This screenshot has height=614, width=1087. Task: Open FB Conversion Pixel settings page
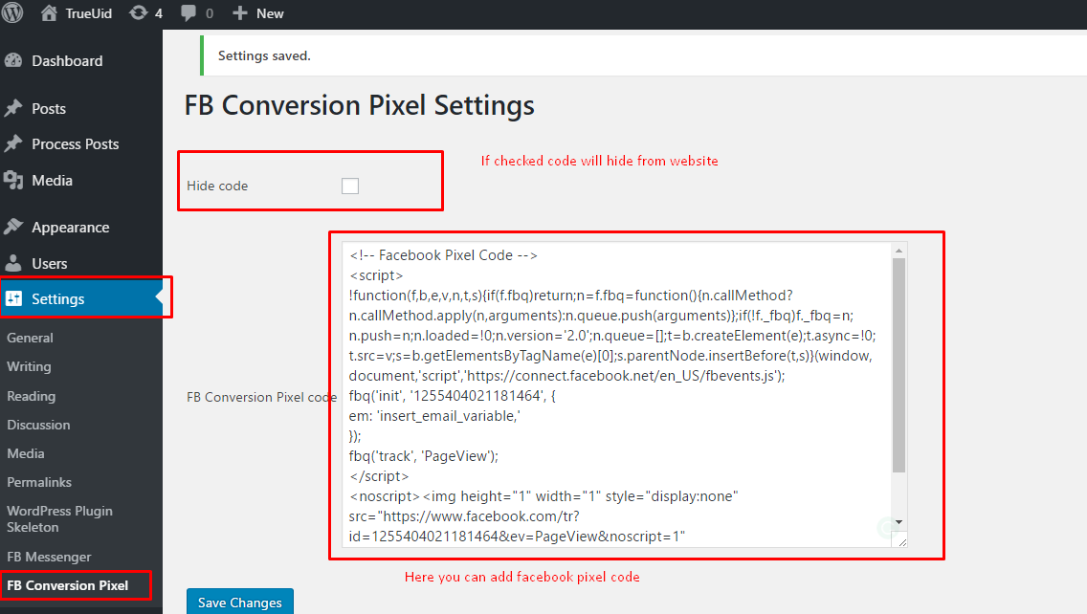coord(67,585)
